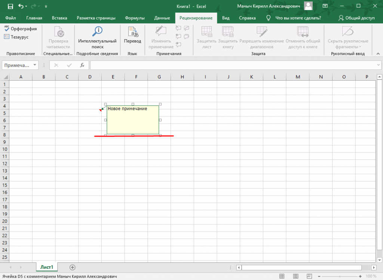Click the Маныч Кирилл Александрович account name
Viewport: 383px width, 280px height.
[269, 6]
